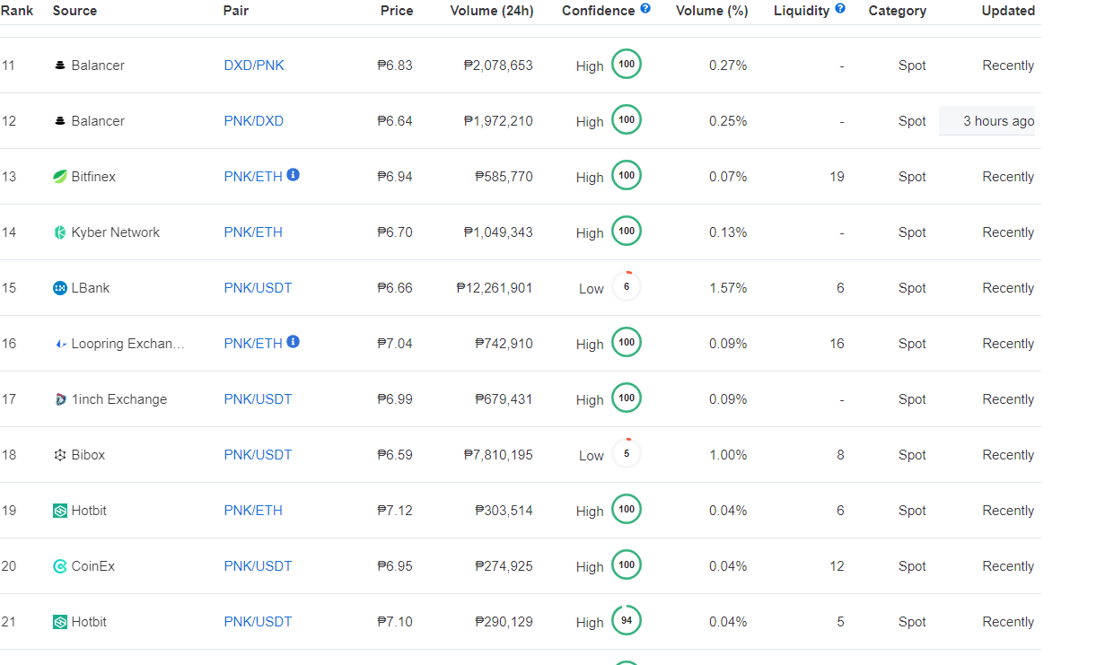Click the Bibox source name
The width and height of the screenshot is (1105, 665).
pyautogui.click(x=88, y=455)
